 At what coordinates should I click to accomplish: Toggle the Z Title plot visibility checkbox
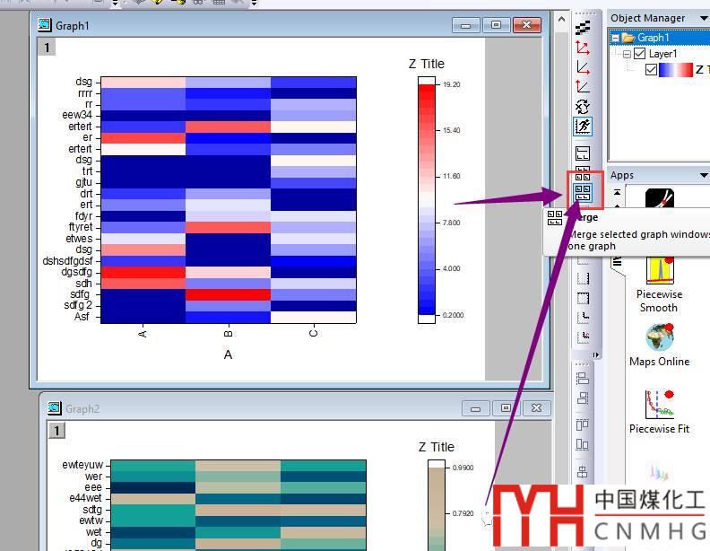(652, 70)
